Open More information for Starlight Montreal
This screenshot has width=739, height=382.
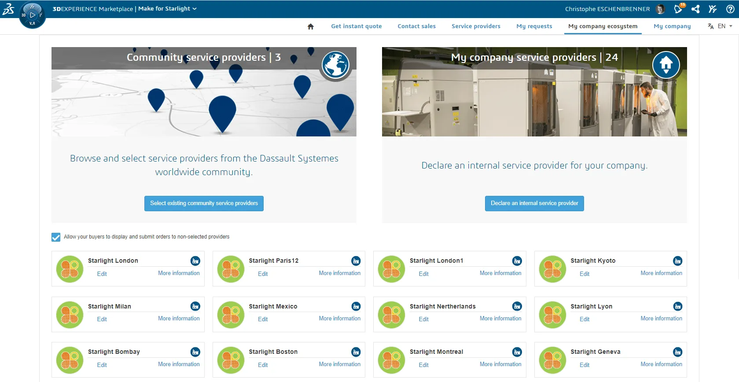point(500,364)
